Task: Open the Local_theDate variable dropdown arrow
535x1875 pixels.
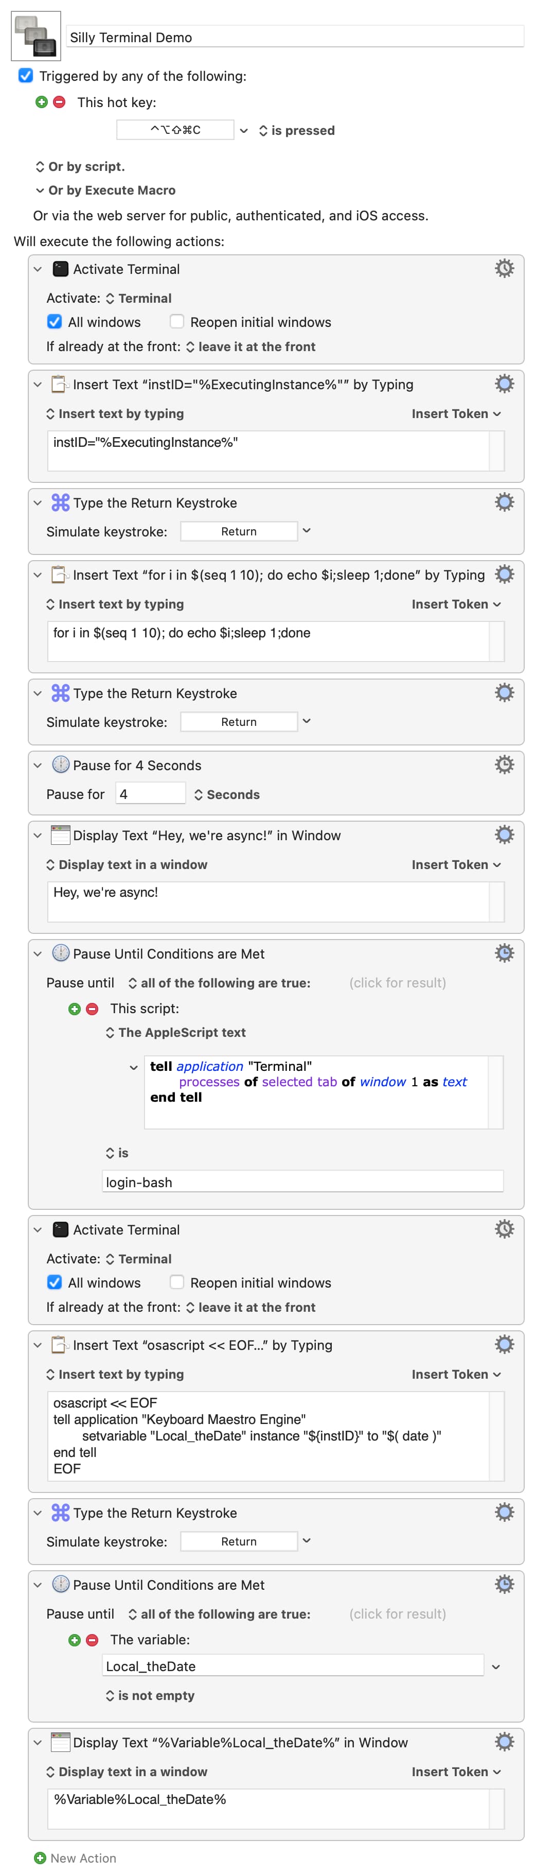Action: tap(496, 1666)
